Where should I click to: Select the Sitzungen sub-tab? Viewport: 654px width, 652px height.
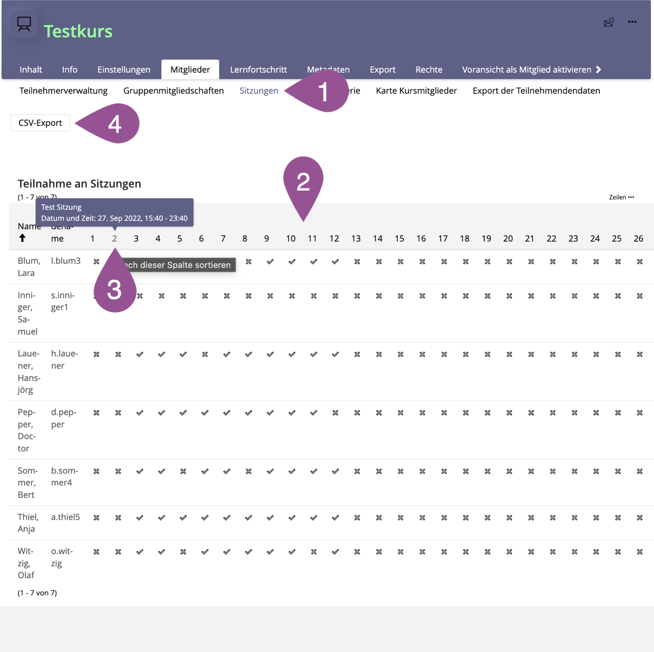[259, 91]
